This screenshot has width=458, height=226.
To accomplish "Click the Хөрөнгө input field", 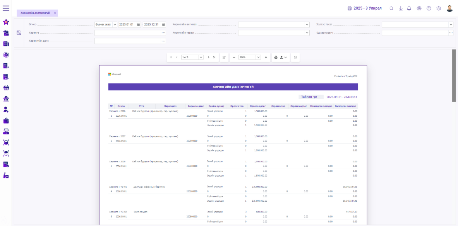I will coord(128,33).
